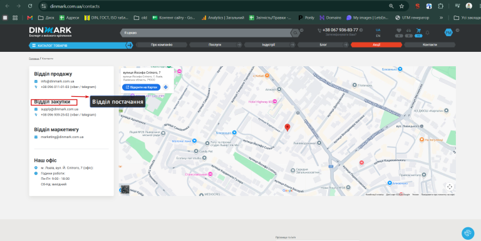Click Зателефонувати Вам? callback link
The image size is (481, 241).
341,35
